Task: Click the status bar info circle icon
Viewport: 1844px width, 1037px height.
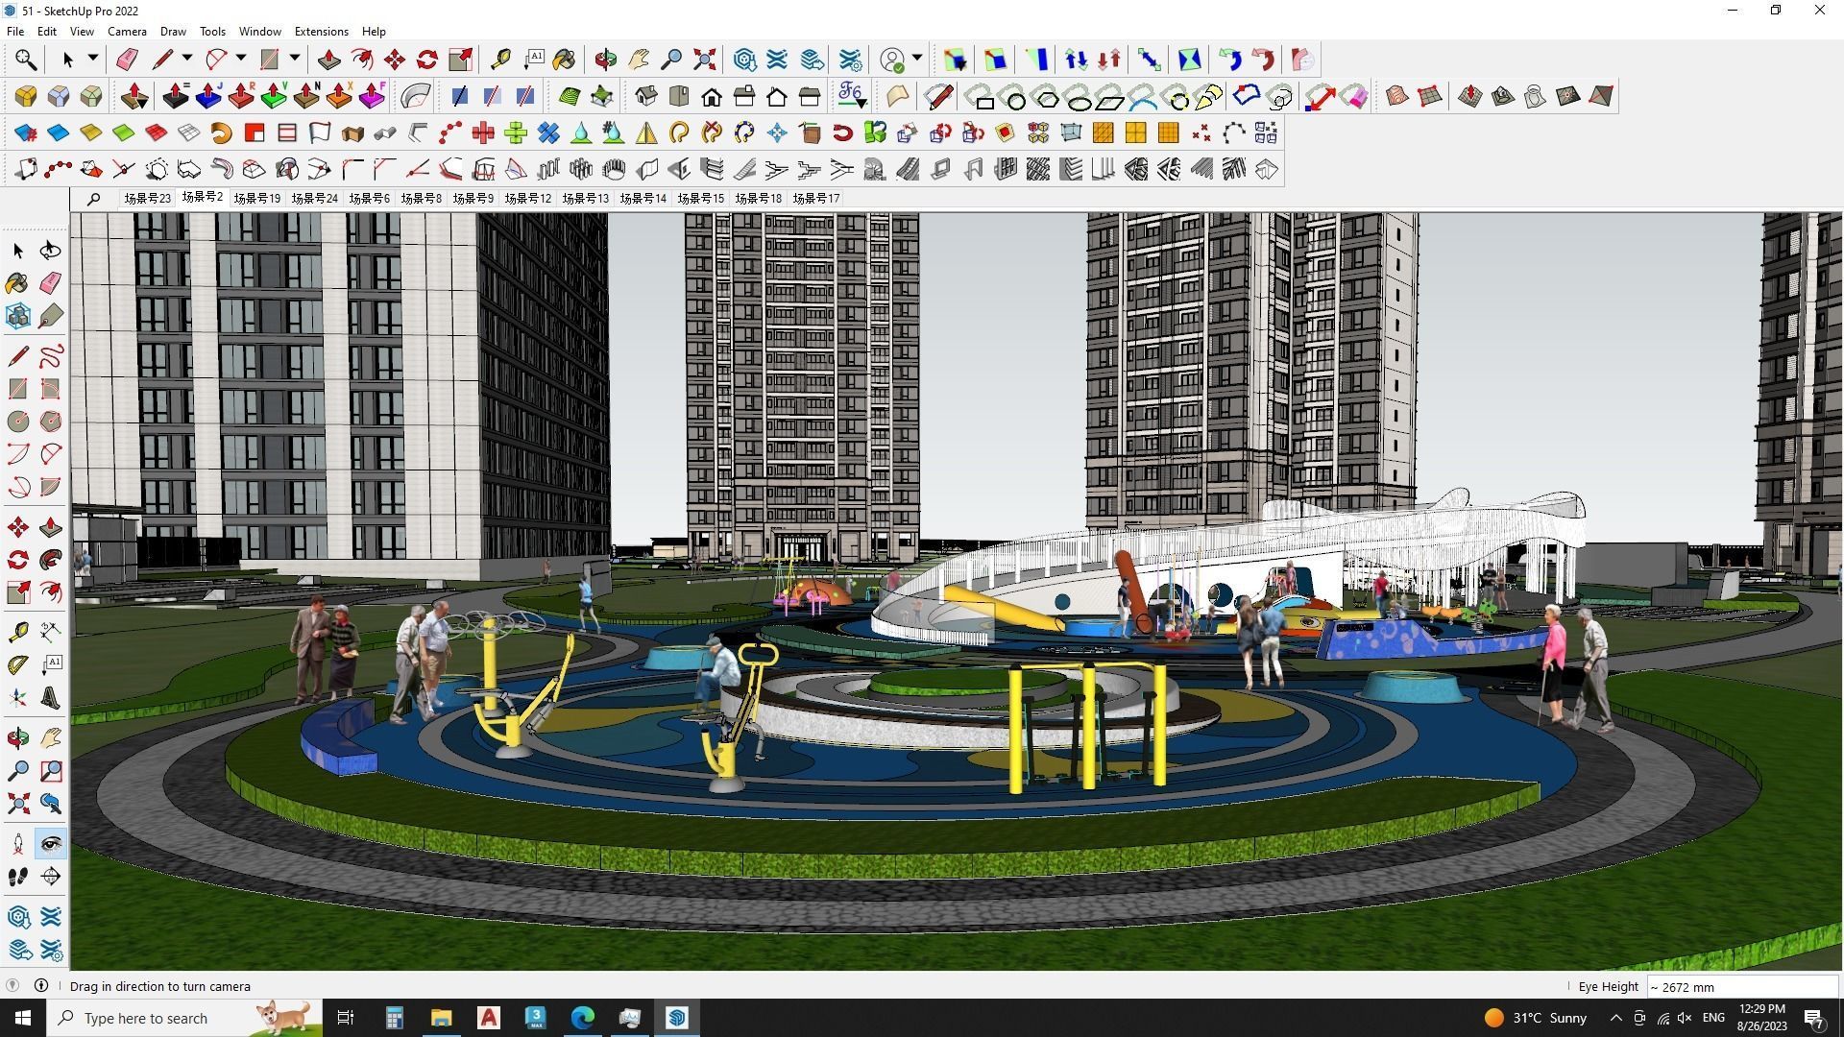Action: [x=41, y=986]
